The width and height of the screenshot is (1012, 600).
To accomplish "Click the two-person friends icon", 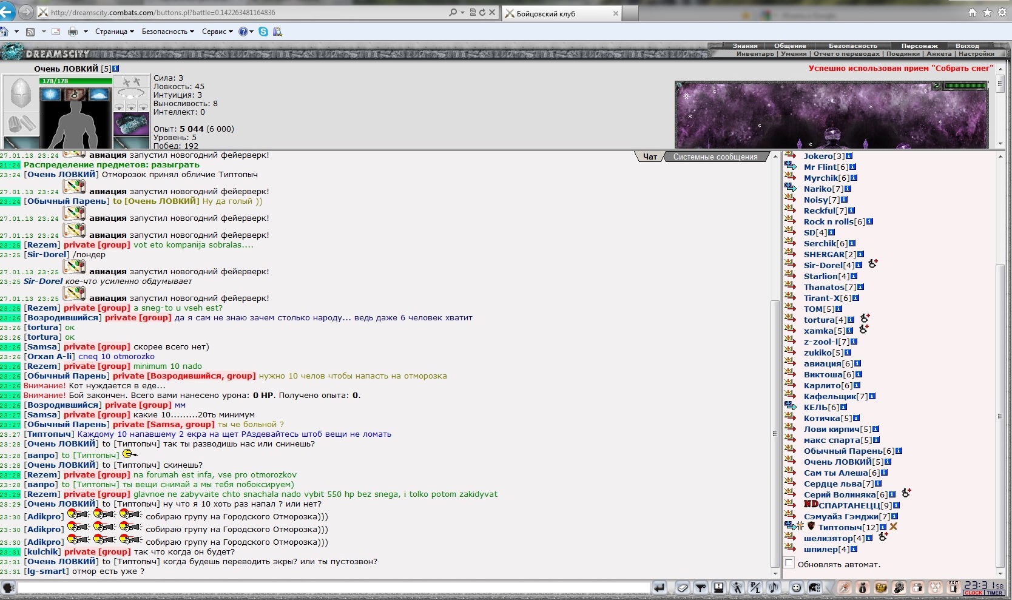I will tap(917, 587).
